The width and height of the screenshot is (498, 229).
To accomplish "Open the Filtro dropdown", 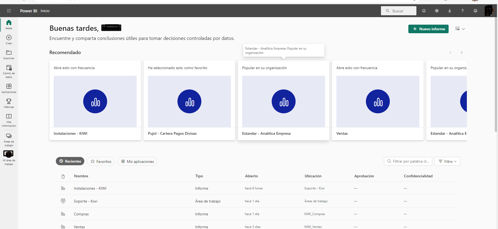I will click(x=447, y=161).
